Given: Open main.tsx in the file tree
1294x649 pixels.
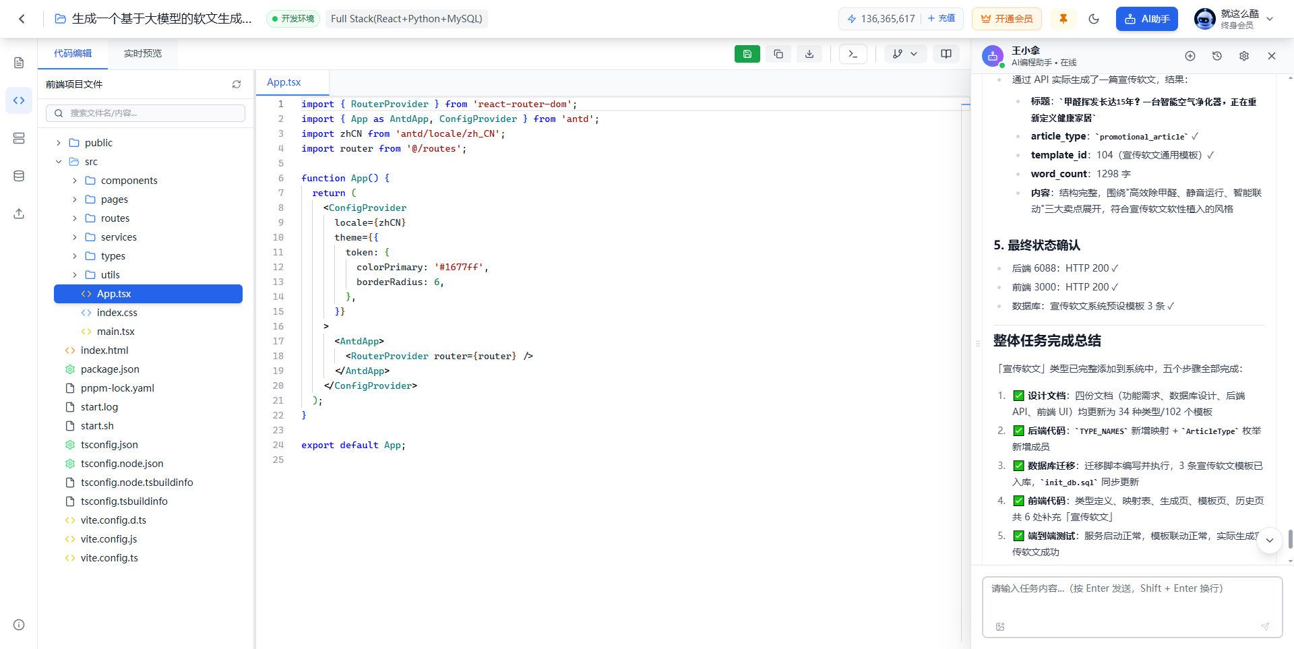Looking at the screenshot, I should click(x=116, y=332).
